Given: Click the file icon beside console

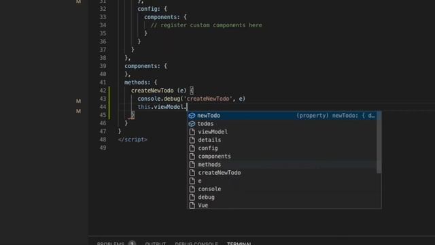Looking at the screenshot, I should pyautogui.click(x=192, y=189).
